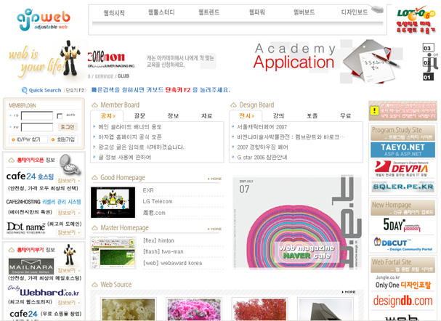
Task: Open 웹툴스터디 in the top menu
Action: coord(161,12)
